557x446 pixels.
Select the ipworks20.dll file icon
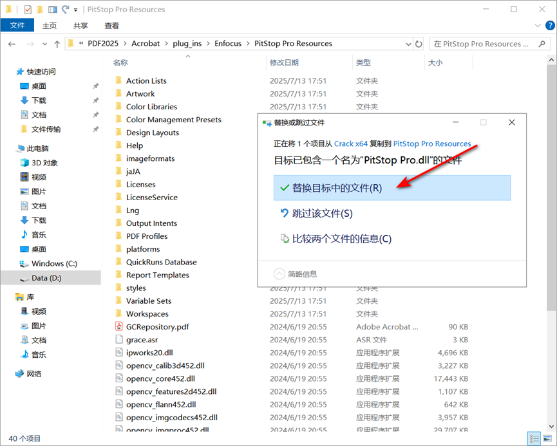click(119, 352)
